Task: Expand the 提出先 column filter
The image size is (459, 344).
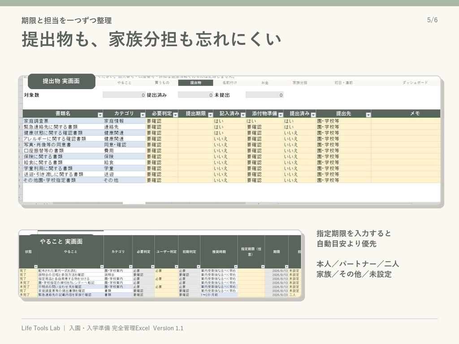Action: (368, 115)
